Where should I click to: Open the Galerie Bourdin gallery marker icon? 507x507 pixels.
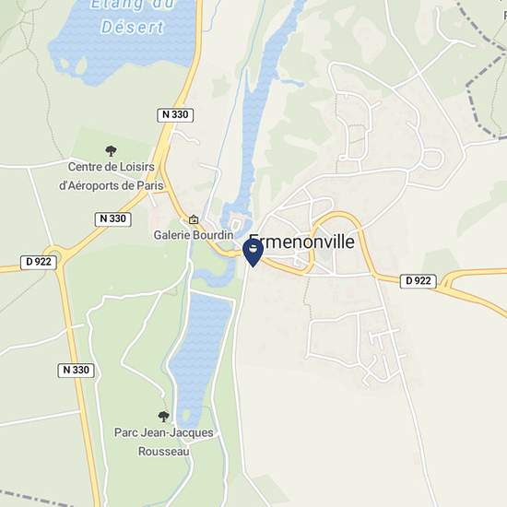pos(194,219)
